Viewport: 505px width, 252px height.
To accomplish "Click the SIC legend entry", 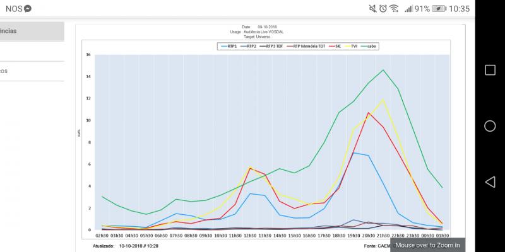I will tap(335, 46).
